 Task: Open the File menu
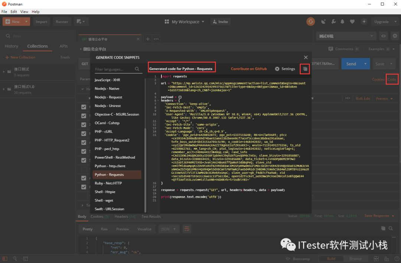(4, 12)
